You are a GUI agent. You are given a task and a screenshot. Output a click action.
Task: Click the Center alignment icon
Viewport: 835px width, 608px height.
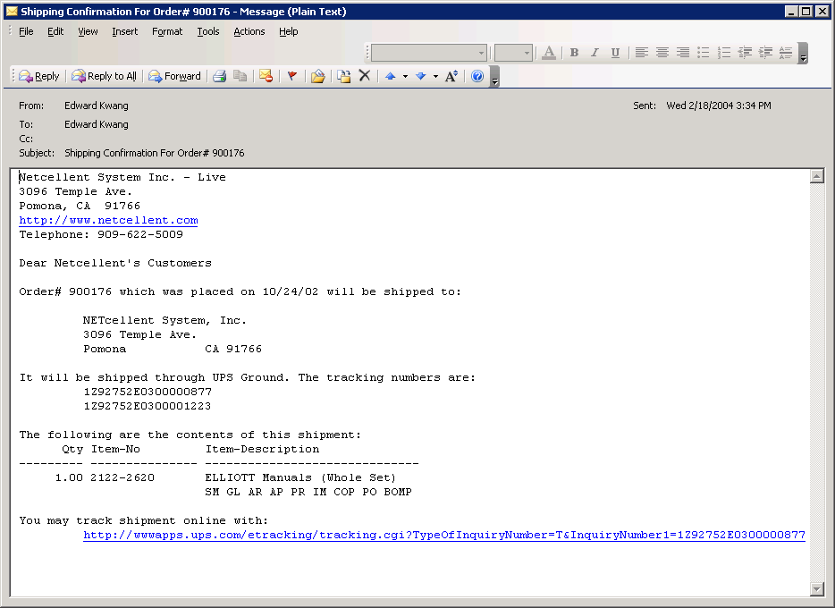coord(662,53)
